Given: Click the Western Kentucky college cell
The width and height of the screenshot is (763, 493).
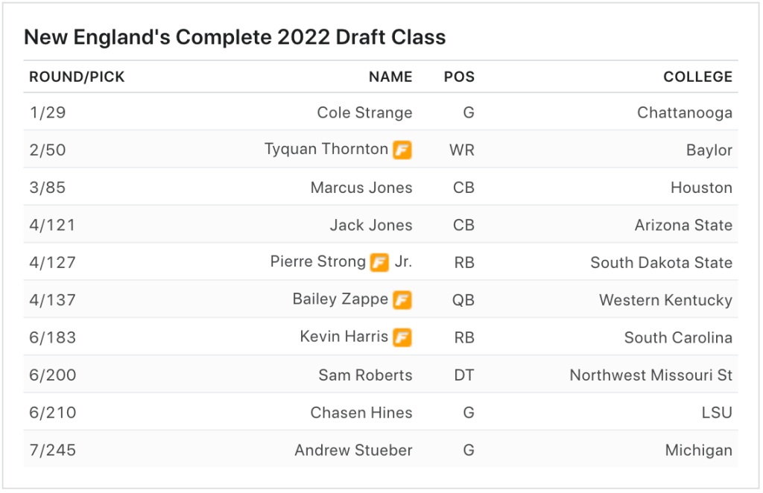Looking at the screenshot, I should tap(665, 300).
